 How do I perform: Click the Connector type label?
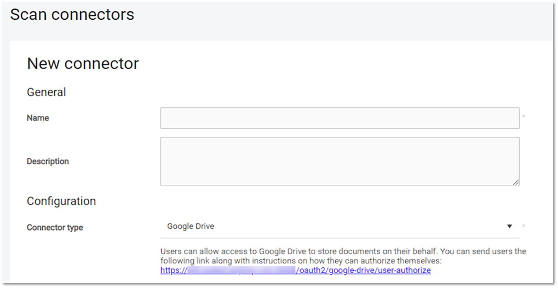point(55,227)
